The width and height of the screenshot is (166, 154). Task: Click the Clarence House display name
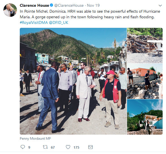tap(34, 5)
